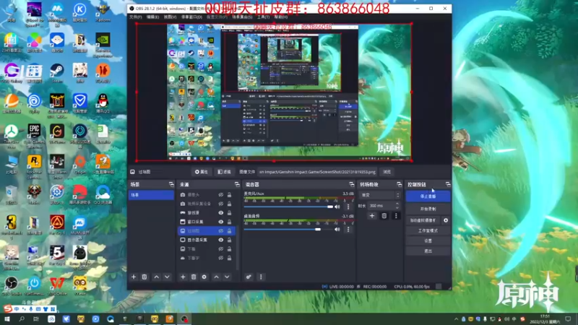
Task: Open the transition three-dot options menu
Action: [396, 216]
